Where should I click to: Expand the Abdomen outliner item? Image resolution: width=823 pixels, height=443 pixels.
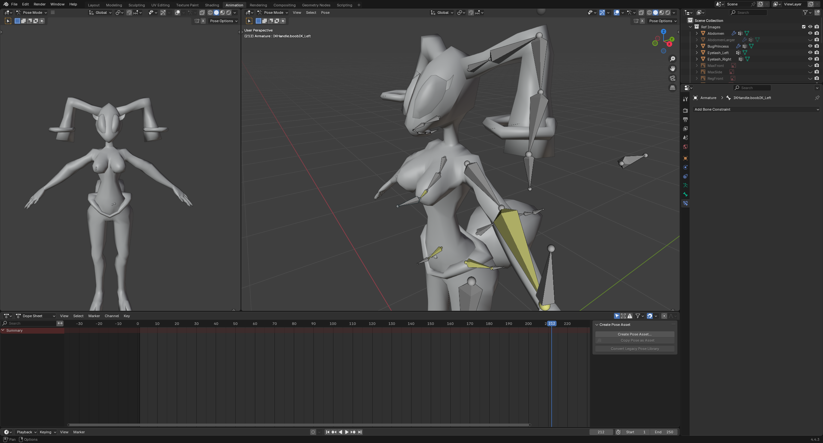tap(697, 33)
